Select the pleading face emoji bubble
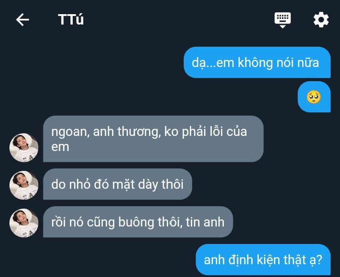This screenshot has height=277, width=340. [314, 97]
